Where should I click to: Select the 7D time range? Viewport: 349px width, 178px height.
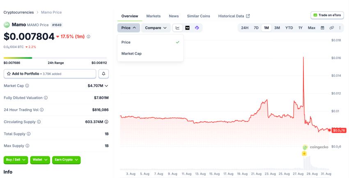(x=256, y=28)
